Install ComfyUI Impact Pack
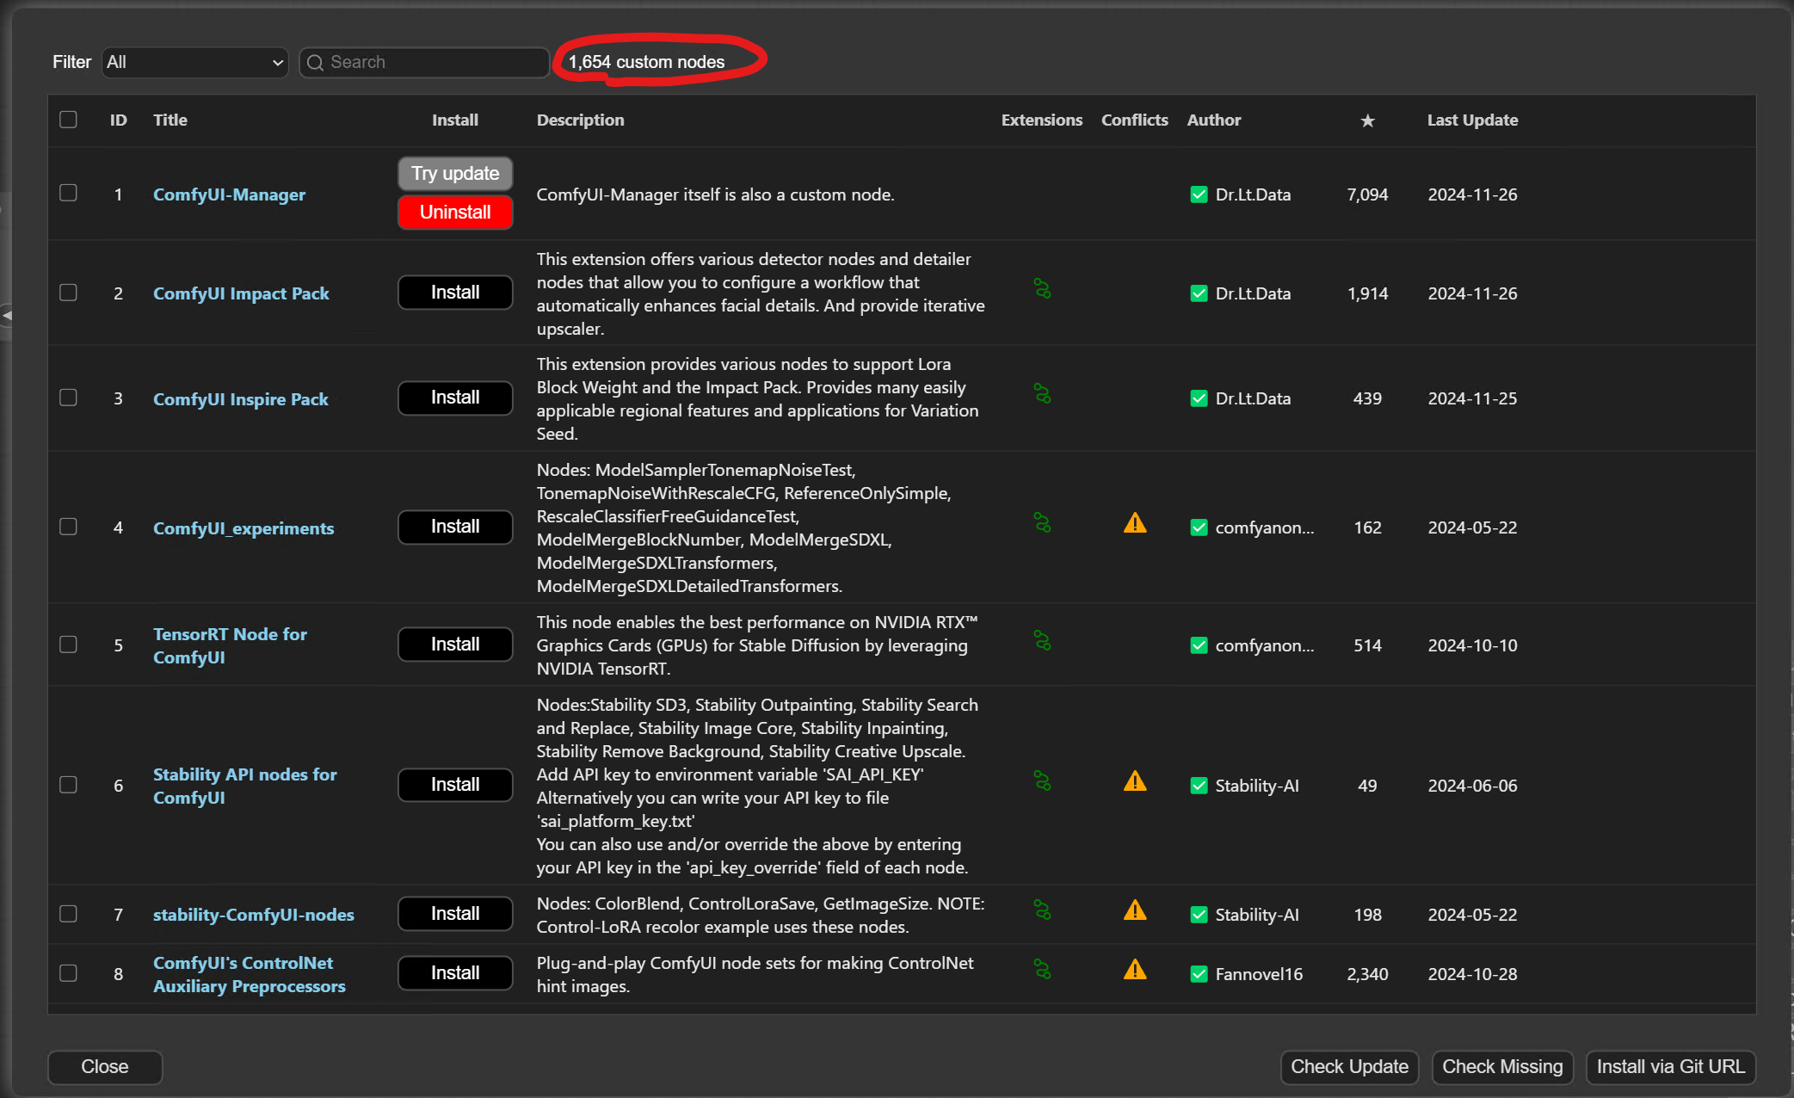1794x1098 pixels. (455, 293)
